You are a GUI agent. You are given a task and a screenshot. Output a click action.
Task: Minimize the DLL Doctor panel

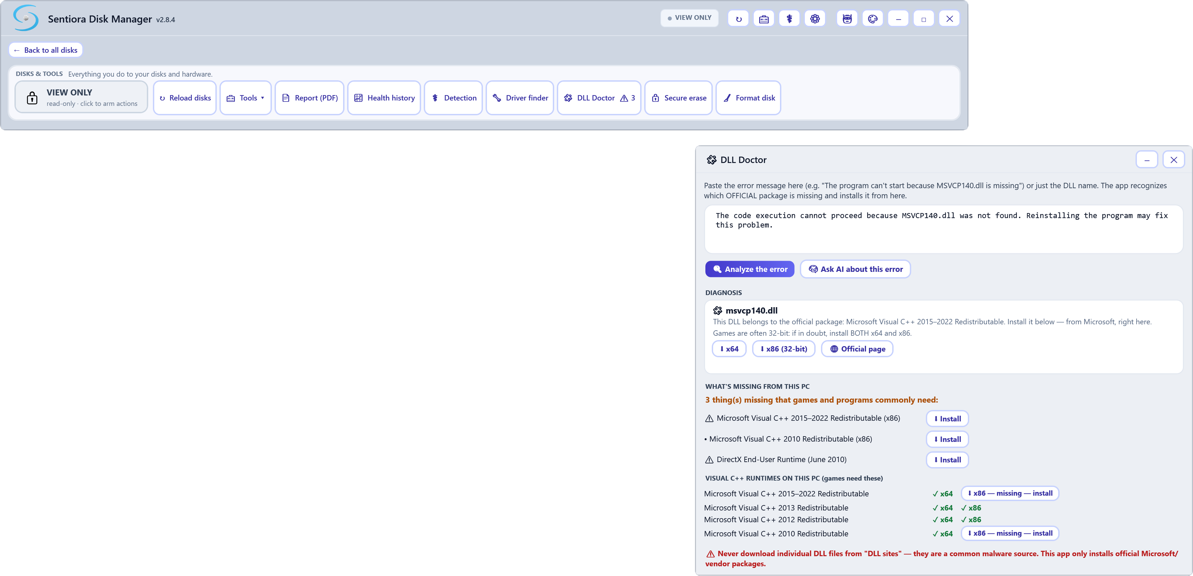pos(1147,160)
